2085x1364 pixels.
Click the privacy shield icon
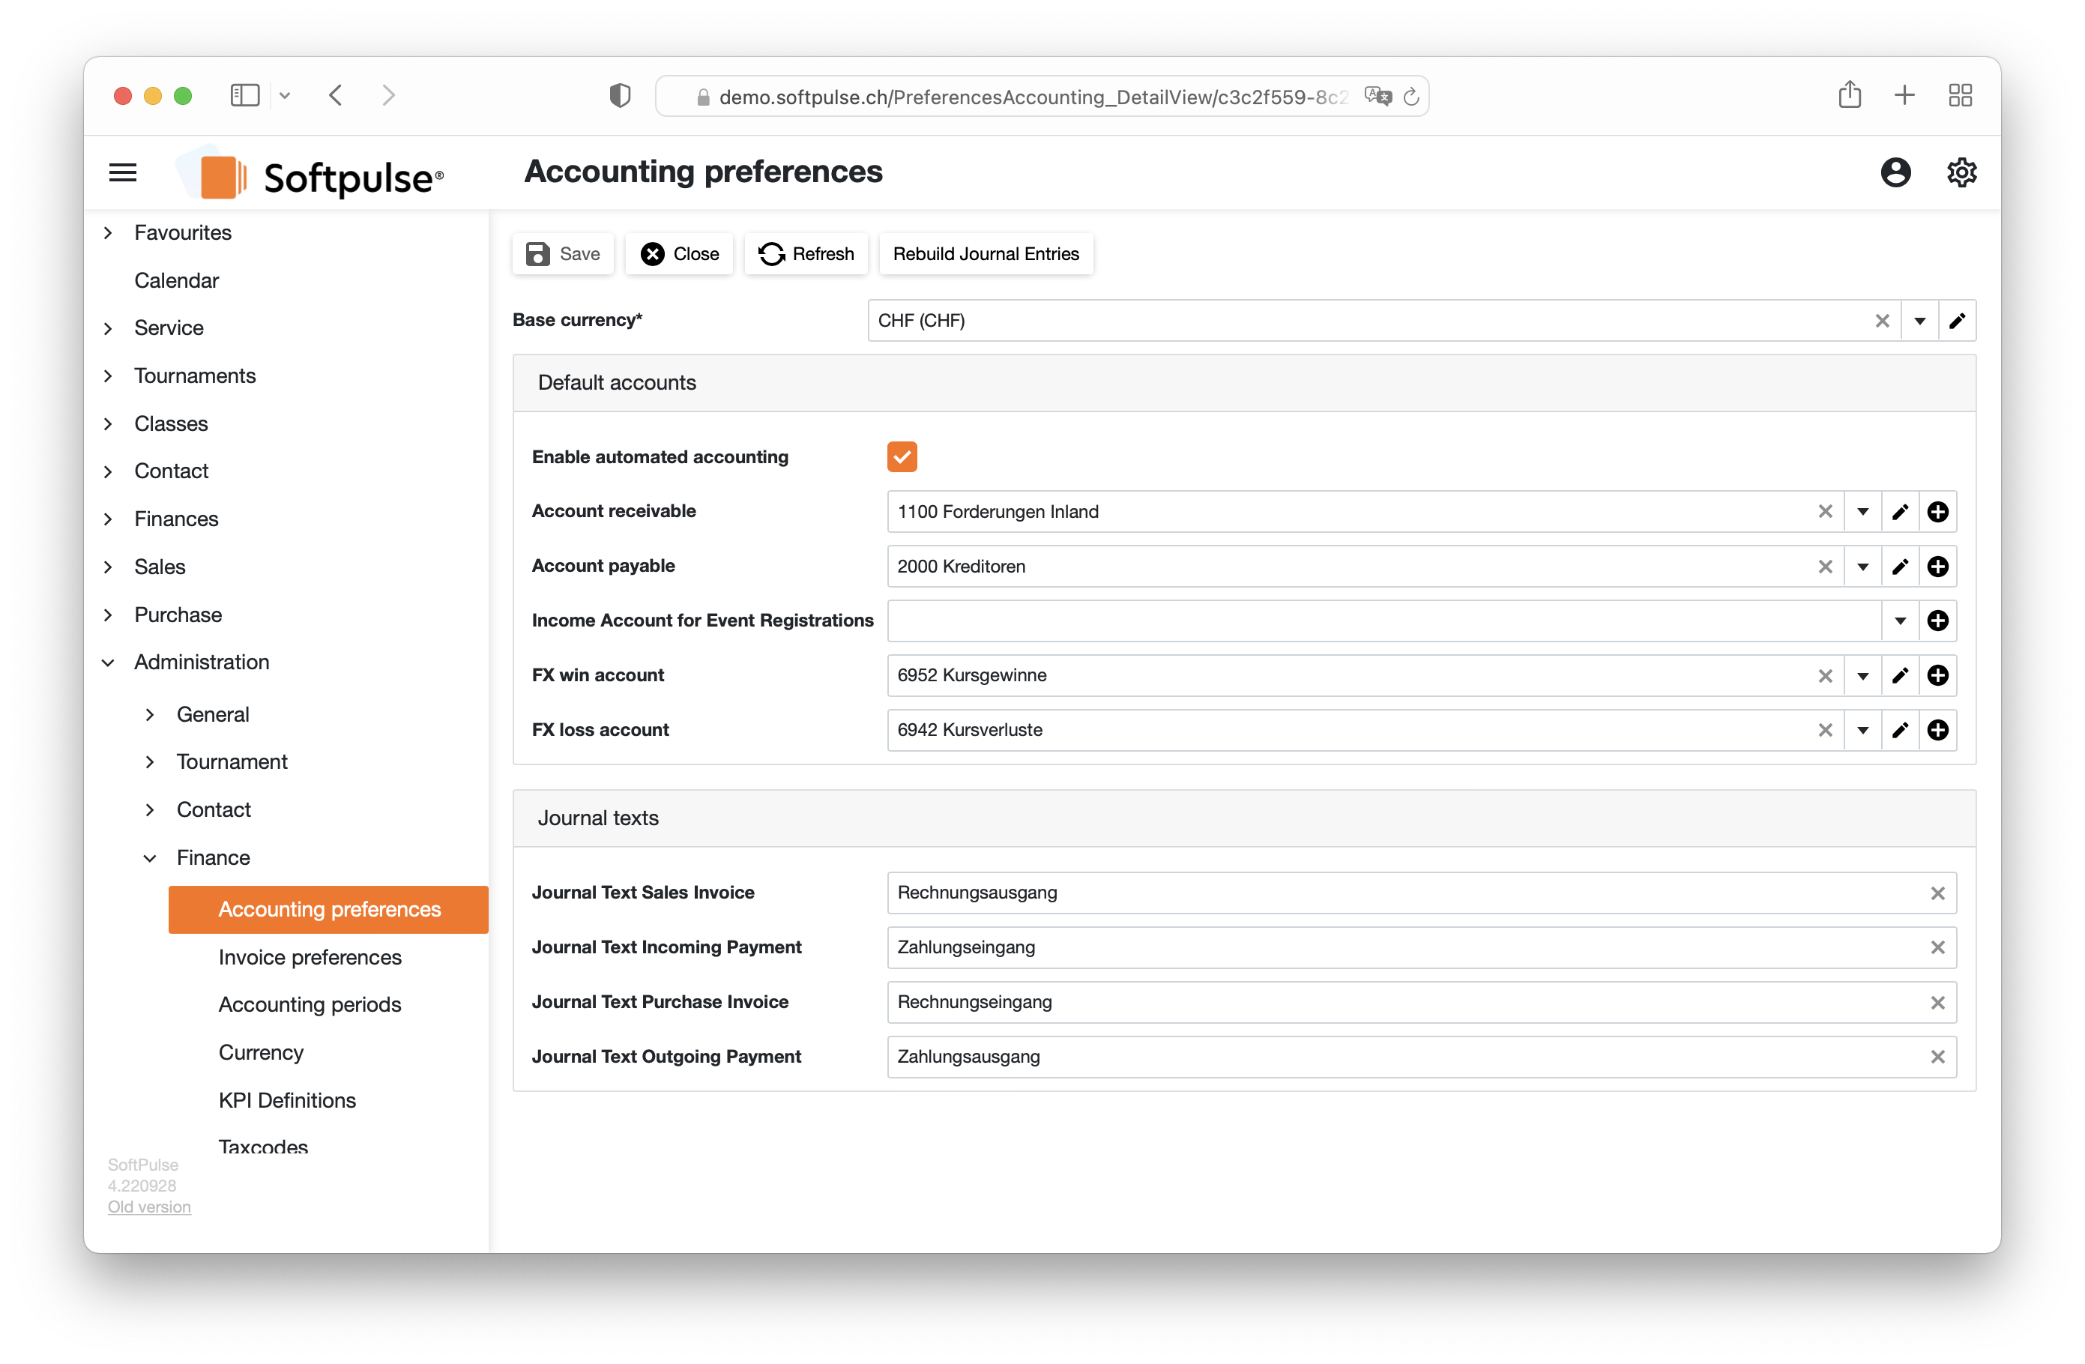619,95
